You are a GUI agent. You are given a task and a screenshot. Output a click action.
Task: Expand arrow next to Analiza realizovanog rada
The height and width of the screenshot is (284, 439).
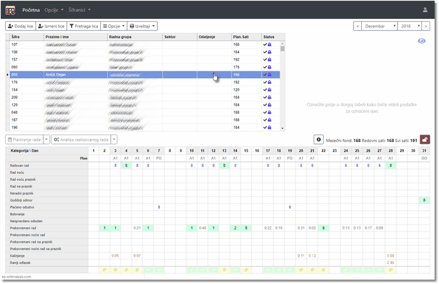click(x=114, y=139)
